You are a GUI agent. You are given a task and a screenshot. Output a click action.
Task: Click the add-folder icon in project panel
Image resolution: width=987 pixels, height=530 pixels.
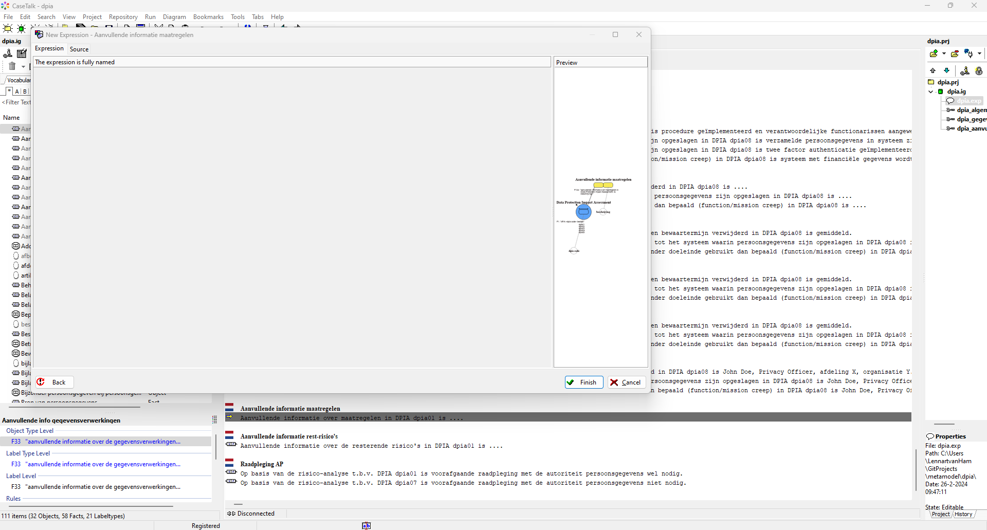[934, 53]
